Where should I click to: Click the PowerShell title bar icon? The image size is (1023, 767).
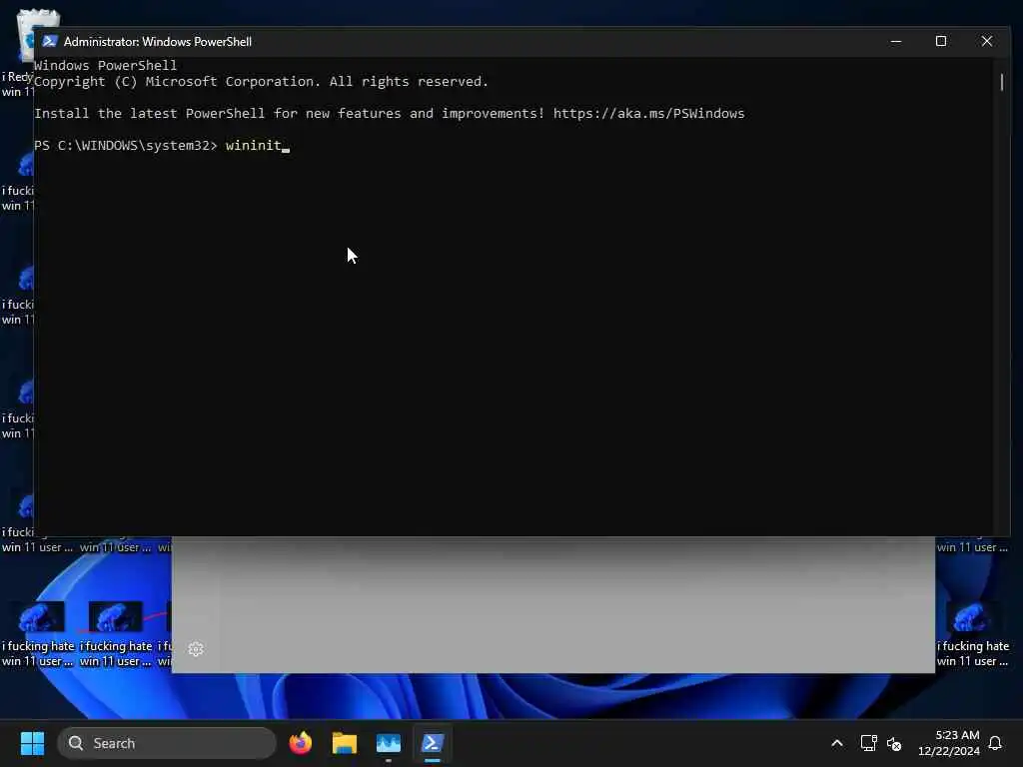(x=50, y=41)
